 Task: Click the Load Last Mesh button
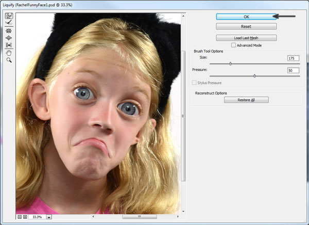tap(246, 38)
